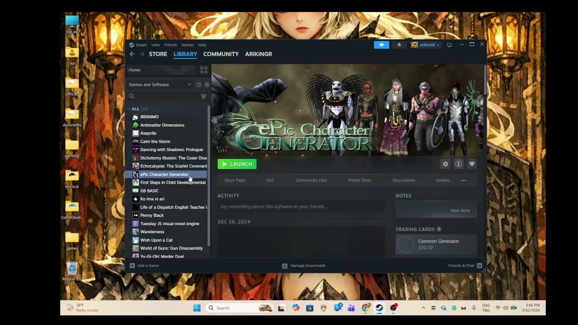Expand the Games and Software dropdown
The height and width of the screenshot is (325, 578).
coord(160,84)
